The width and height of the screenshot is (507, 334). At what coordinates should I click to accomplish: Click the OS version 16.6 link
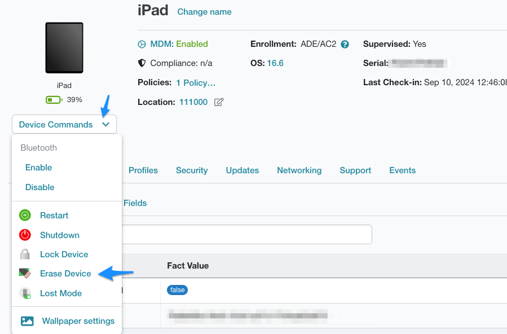click(x=275, y=63)
